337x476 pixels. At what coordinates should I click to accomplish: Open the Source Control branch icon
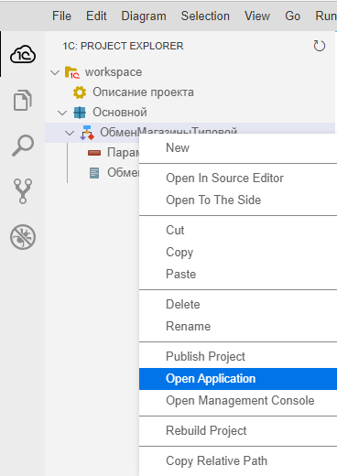[23, 191]
